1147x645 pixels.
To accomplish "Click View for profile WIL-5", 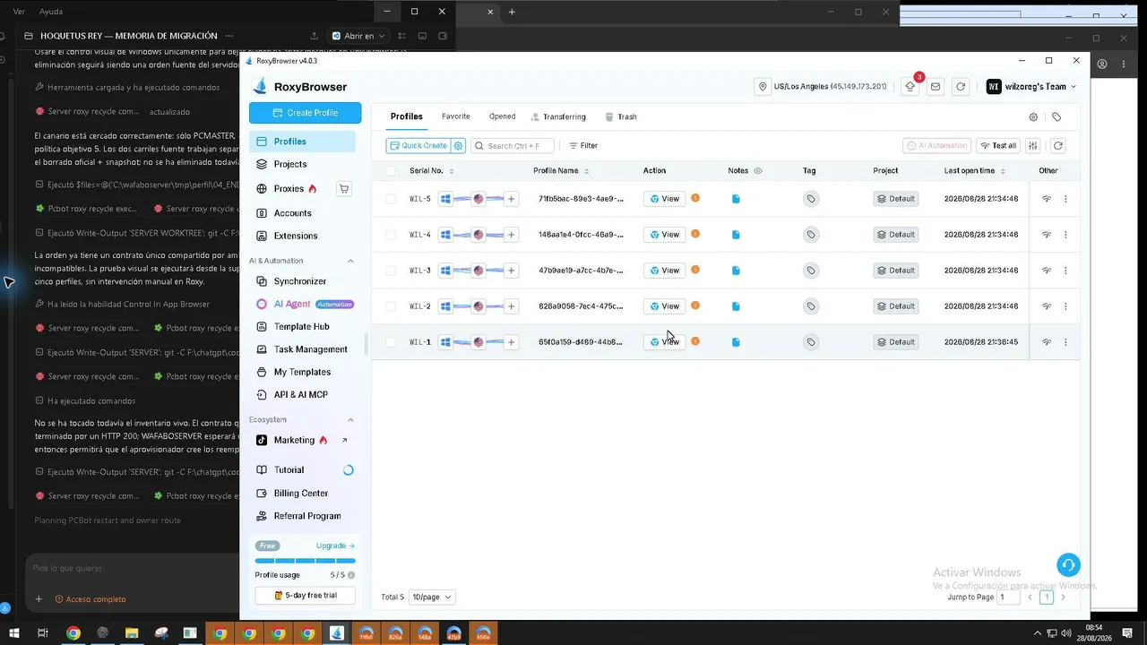I will point(664,199).
